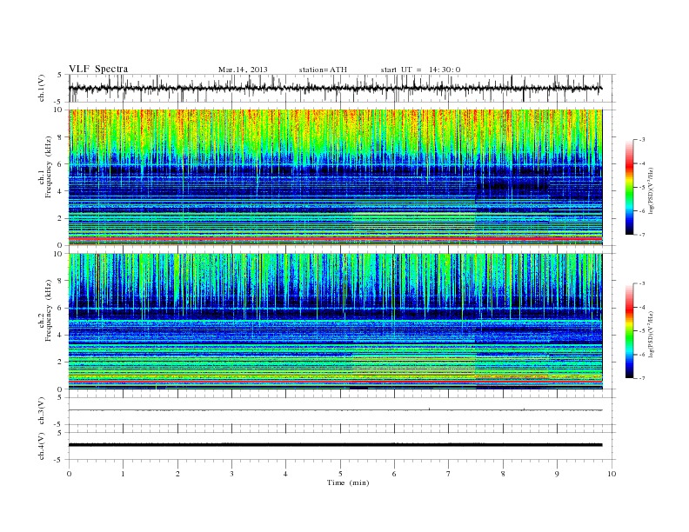Click the time axis tick label '1'
689x532 pixels.
123,474
